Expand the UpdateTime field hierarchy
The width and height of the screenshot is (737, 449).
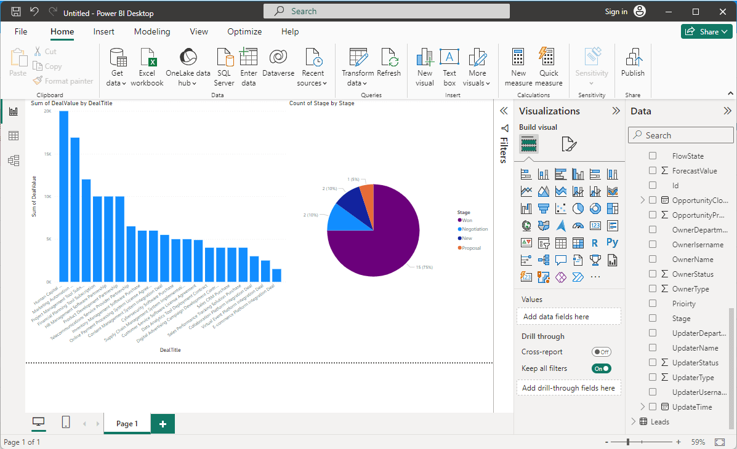point(643,407)
